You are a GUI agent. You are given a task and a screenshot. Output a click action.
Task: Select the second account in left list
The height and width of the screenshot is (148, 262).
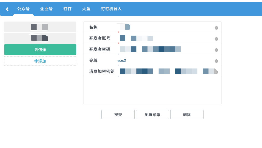pyautogui.click(x=40, y=38)
